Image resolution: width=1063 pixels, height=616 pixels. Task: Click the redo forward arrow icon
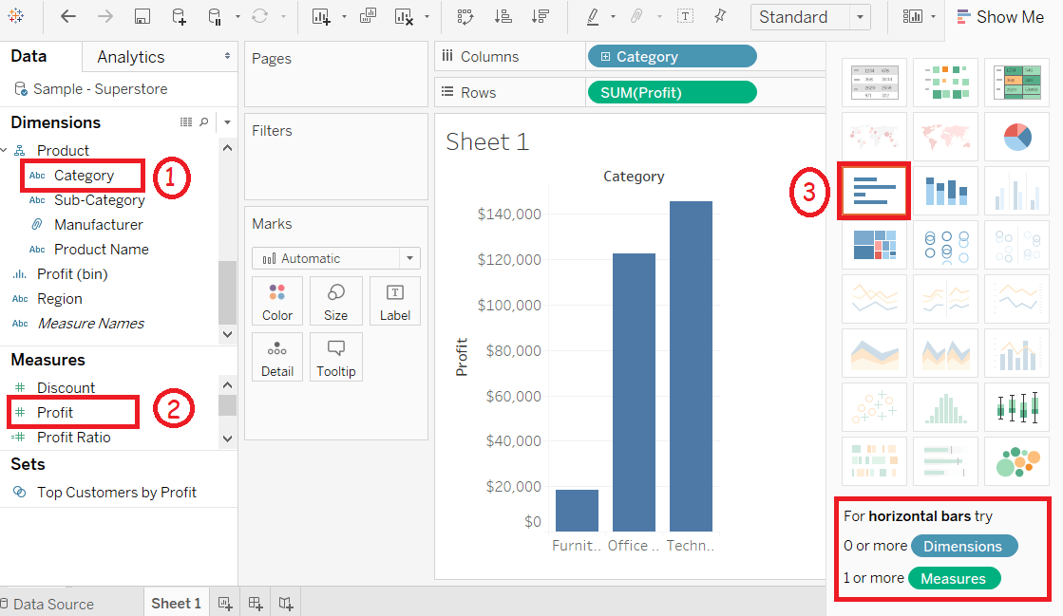click(x=105, y=16)
